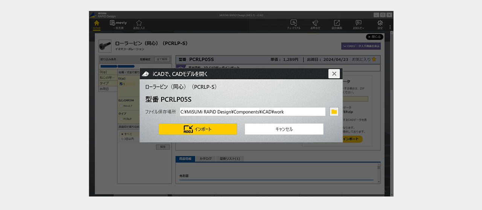The image size is (482, 210).
Task: Launch the チュートリアル tutorial icon
Action: pos(294,24)
